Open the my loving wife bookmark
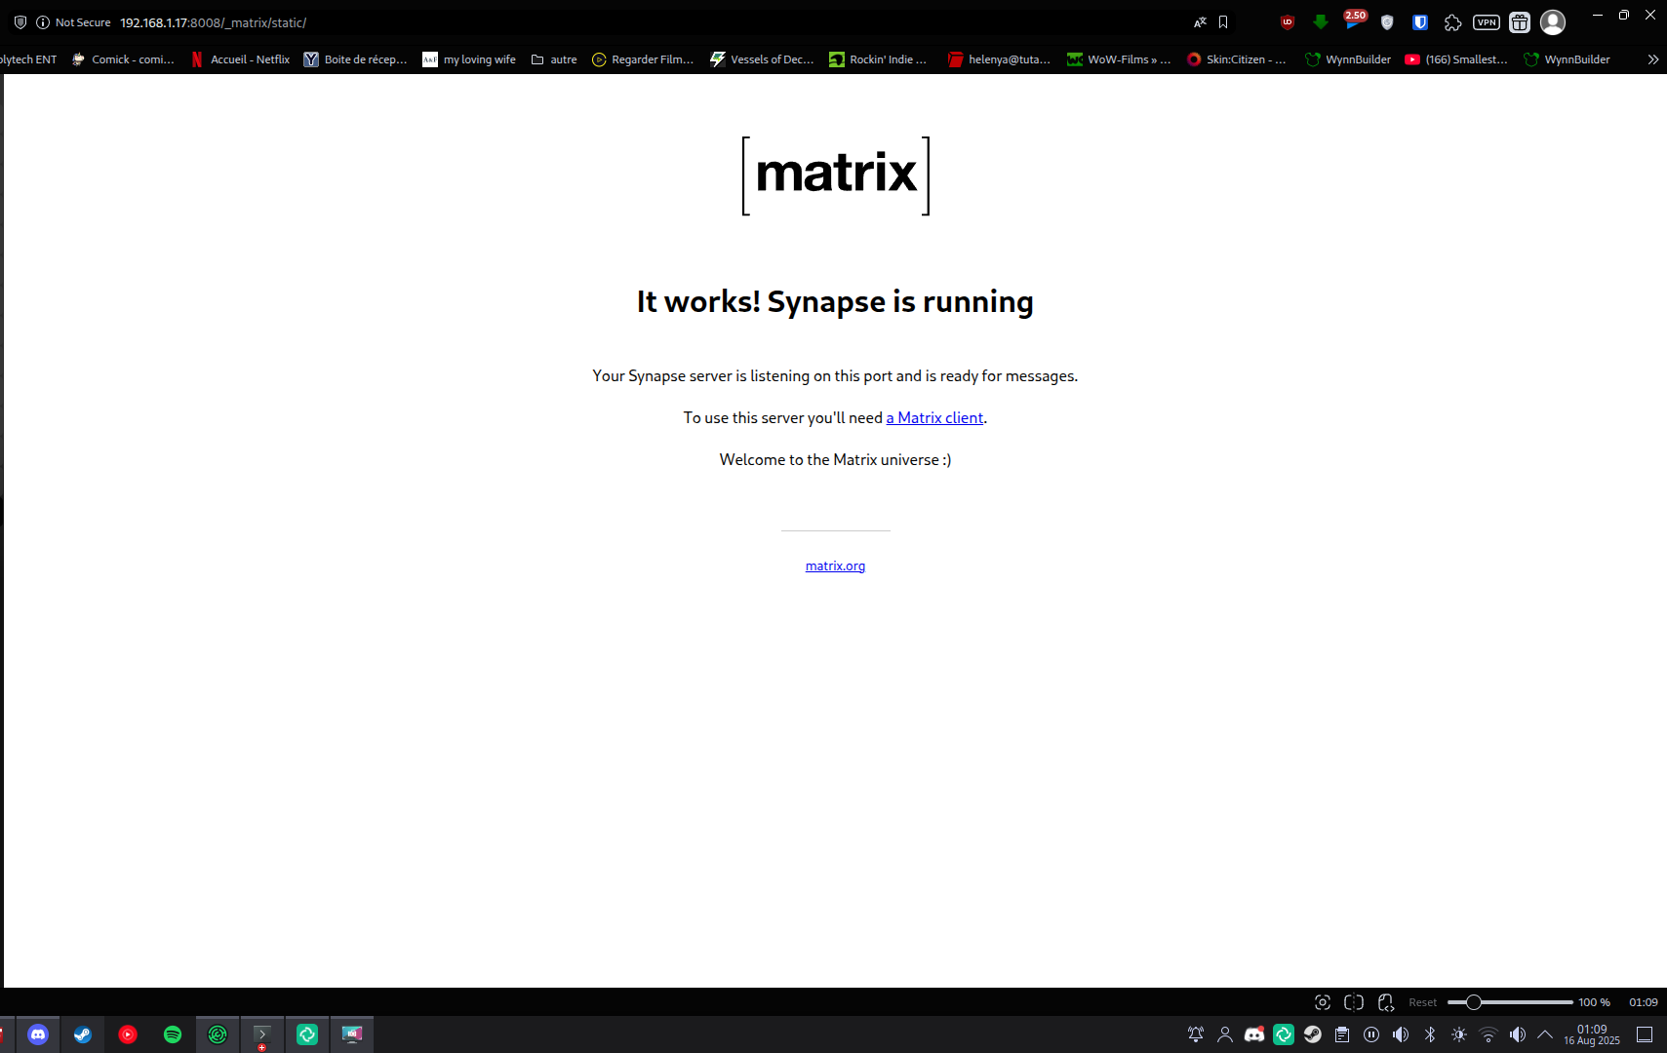 click(x=469, y=59)
